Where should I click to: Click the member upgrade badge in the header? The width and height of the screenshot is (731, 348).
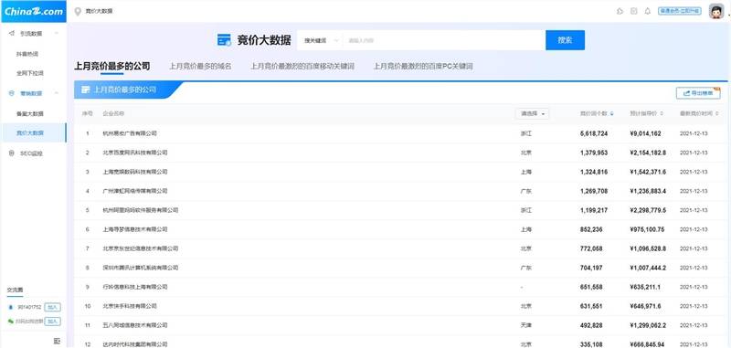click(x=679, y=11)
